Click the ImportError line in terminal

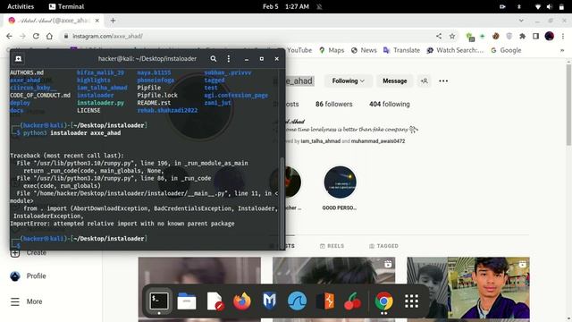[x=122, y=224]
